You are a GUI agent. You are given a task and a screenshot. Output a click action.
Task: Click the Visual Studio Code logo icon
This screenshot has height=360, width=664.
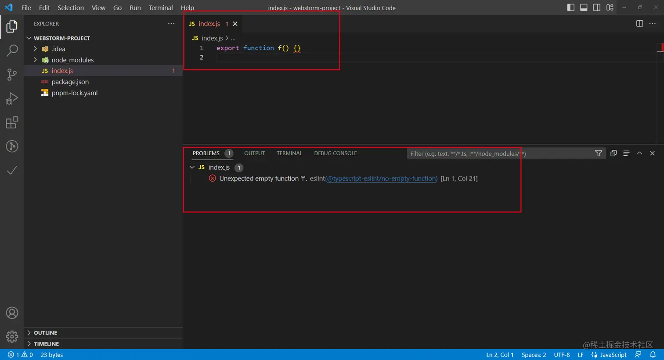click(x=8, y=7)
